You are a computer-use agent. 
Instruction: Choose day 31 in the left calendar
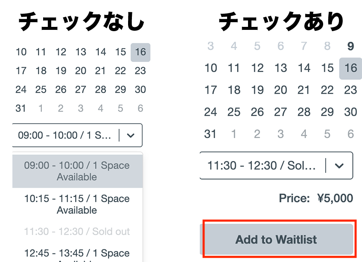pyautogui.click(x=21, y=108)
